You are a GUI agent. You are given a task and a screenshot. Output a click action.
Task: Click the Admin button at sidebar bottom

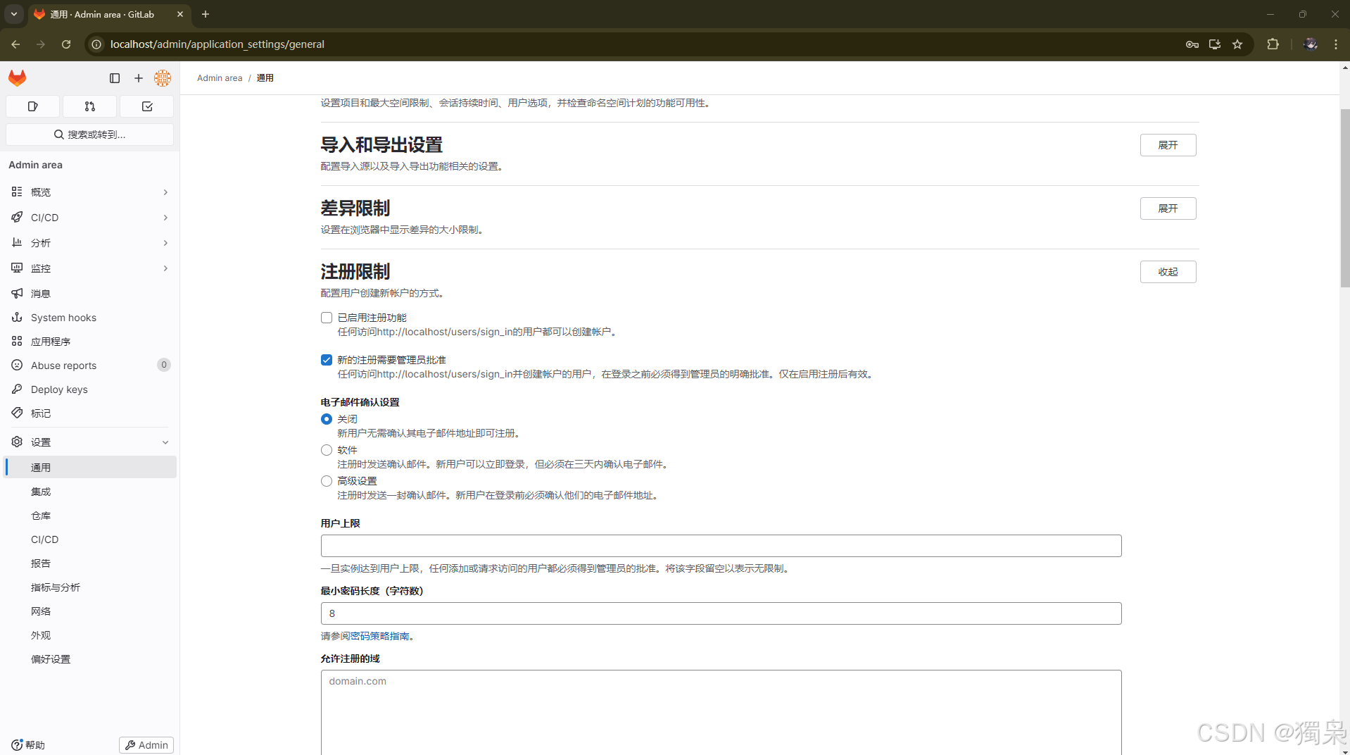click(x=146, y=744)
